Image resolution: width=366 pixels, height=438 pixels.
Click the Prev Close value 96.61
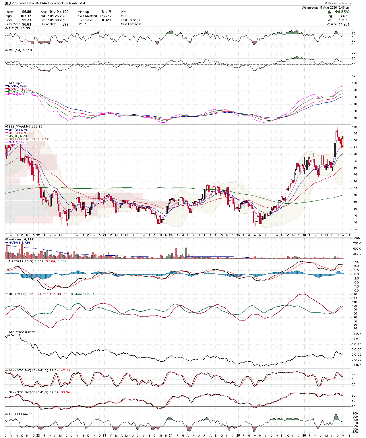click(x=27, y=24)
